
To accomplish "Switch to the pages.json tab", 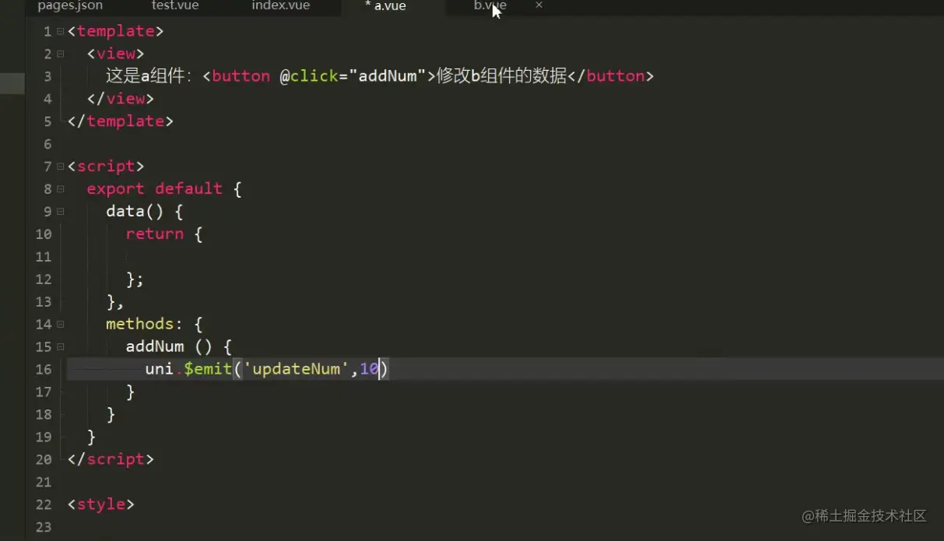I will pos(70,6).
